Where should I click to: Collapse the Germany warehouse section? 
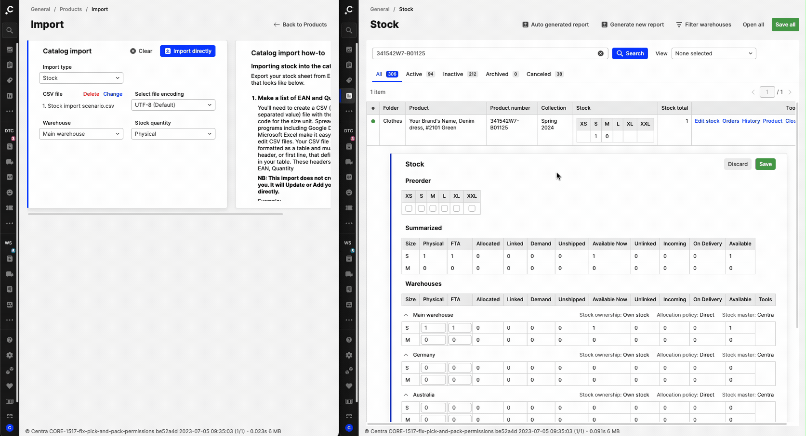coord(406,355)
